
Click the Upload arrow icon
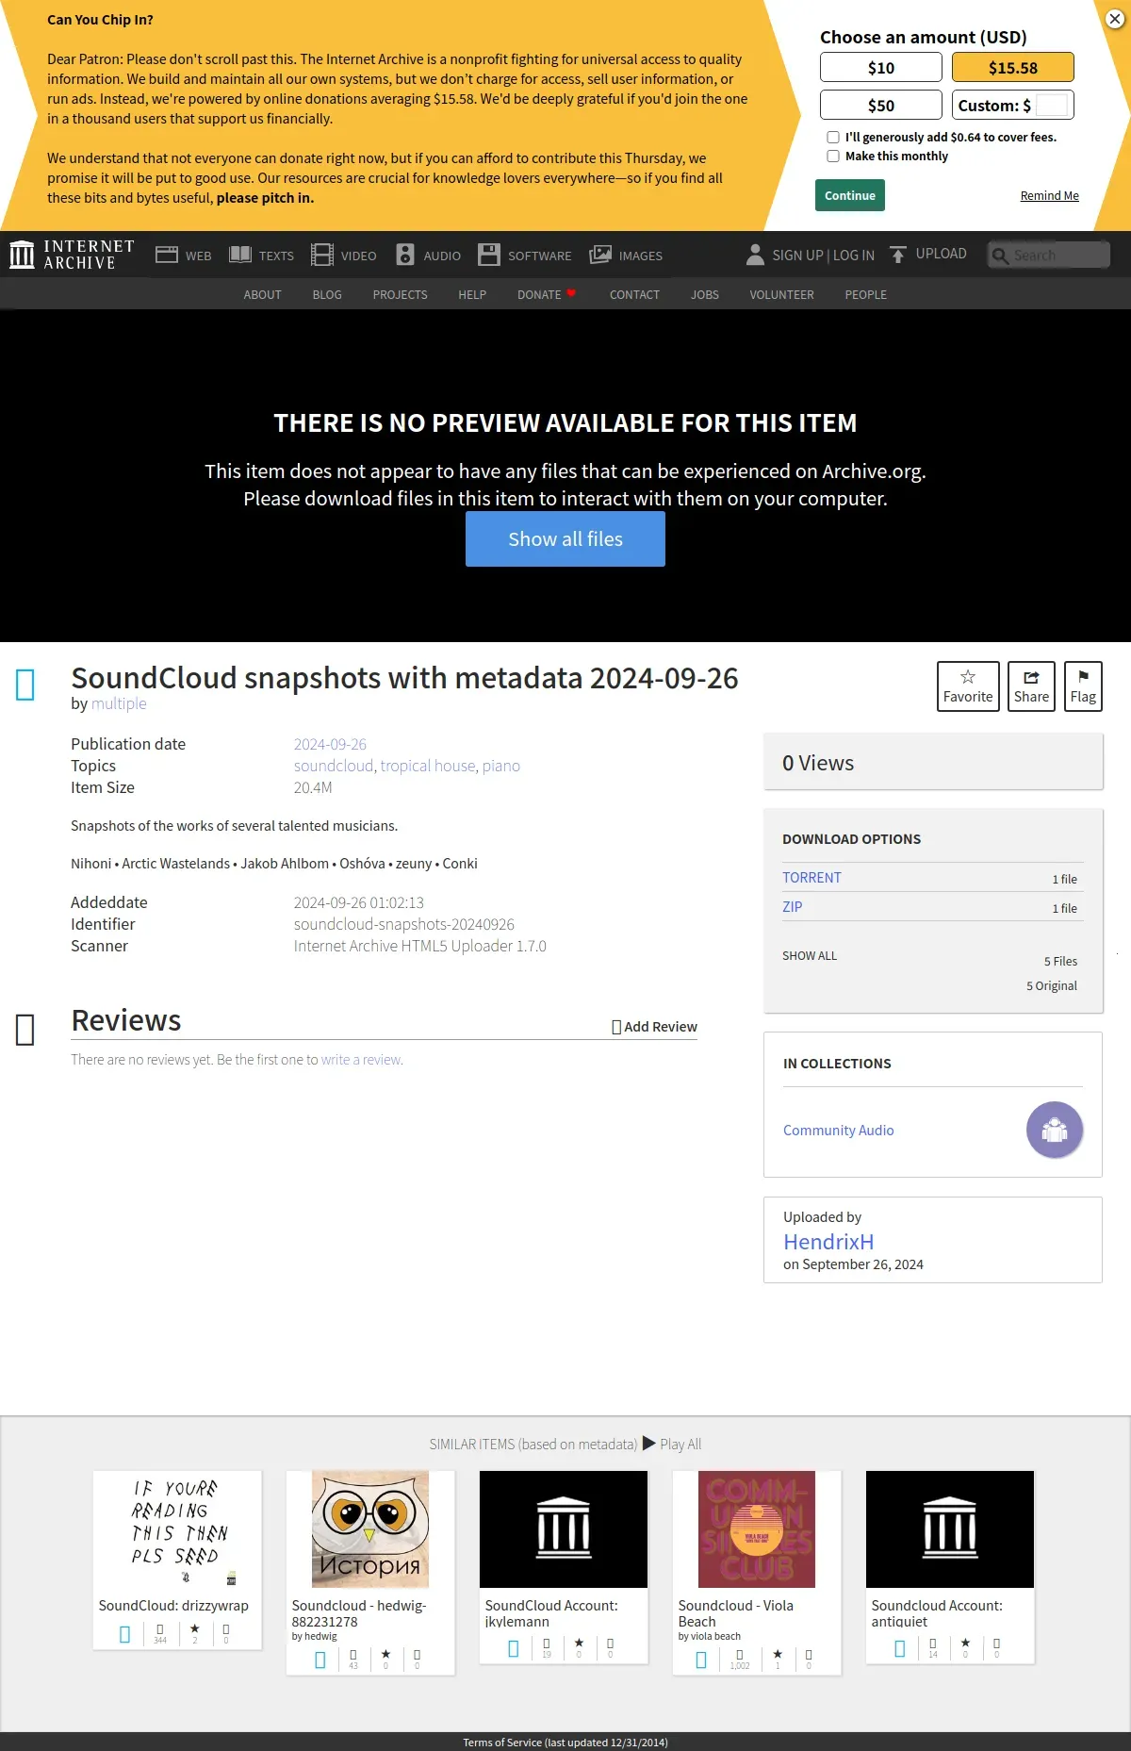coord(898,255)
